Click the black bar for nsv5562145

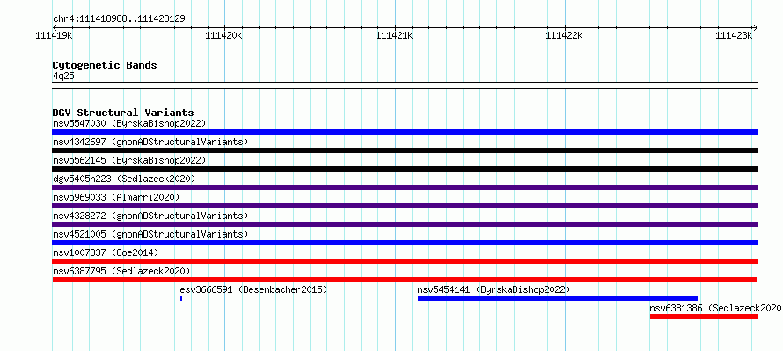tap(406, 169)
